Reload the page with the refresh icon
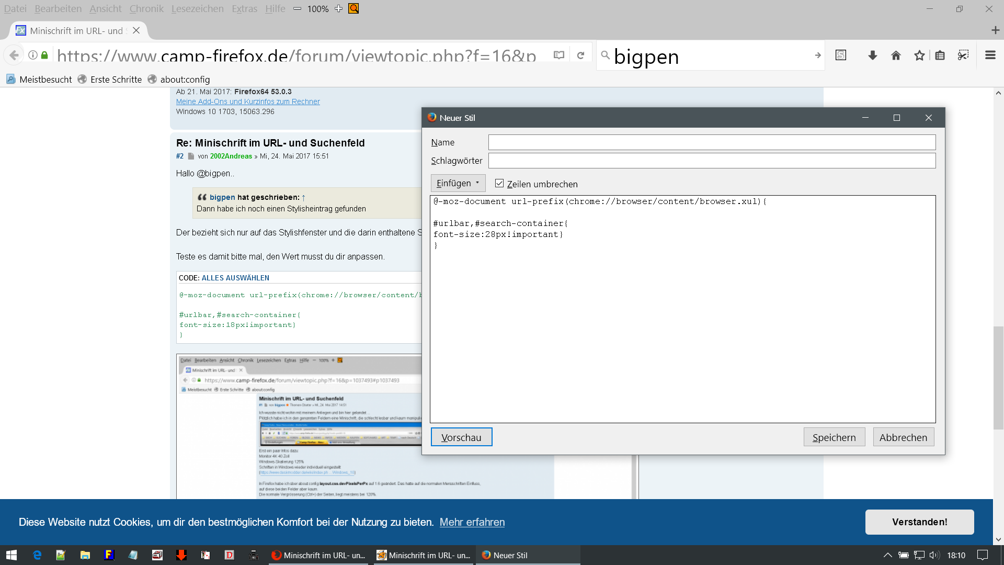The width and height of the screenshot is (1004, 565). pos(580,55)
